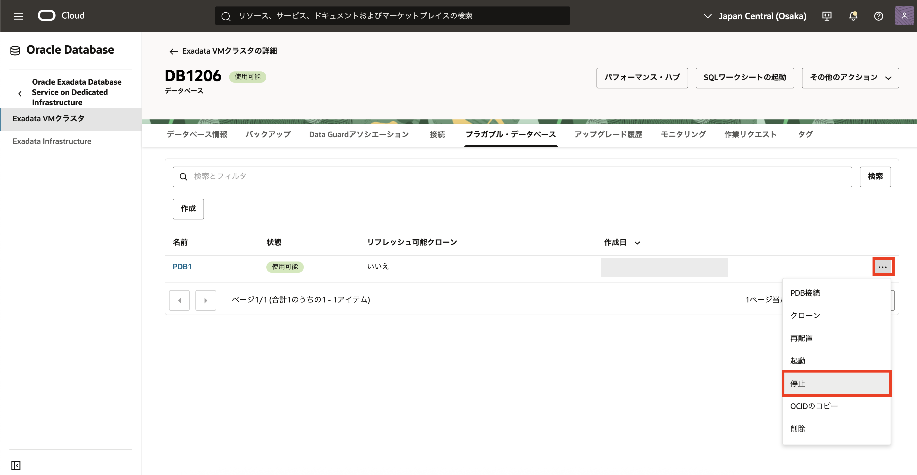Go back to Exadata VMクラスタの詳細
Image resolution: width=917 pixels, height=475 pixels.
(223, 51)
